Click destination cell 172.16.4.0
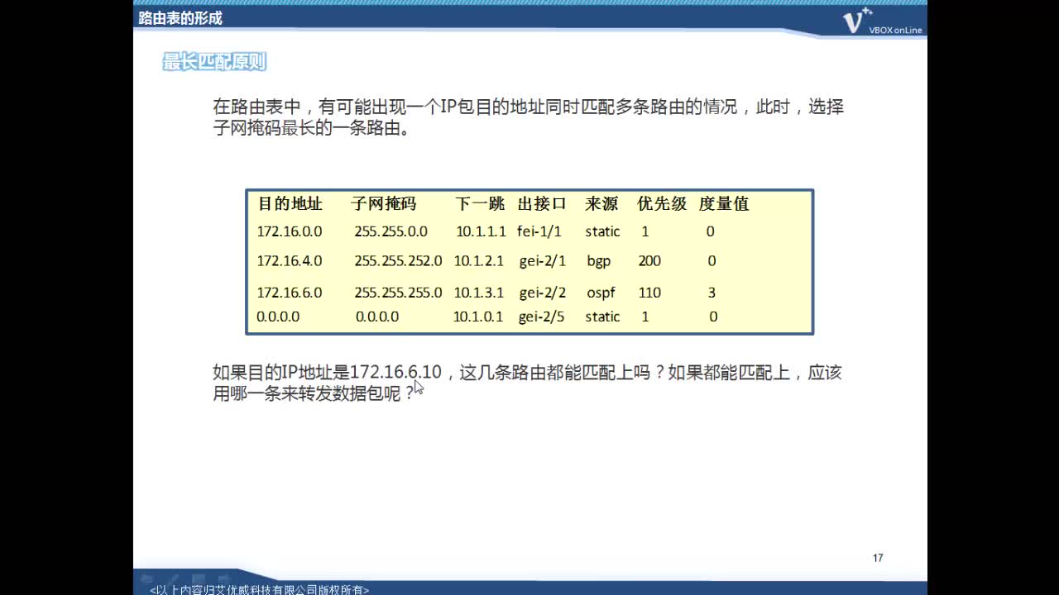This screenshot has height=595, width=1059. 289,261
